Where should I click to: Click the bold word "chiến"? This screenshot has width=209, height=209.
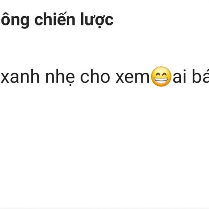55,19
